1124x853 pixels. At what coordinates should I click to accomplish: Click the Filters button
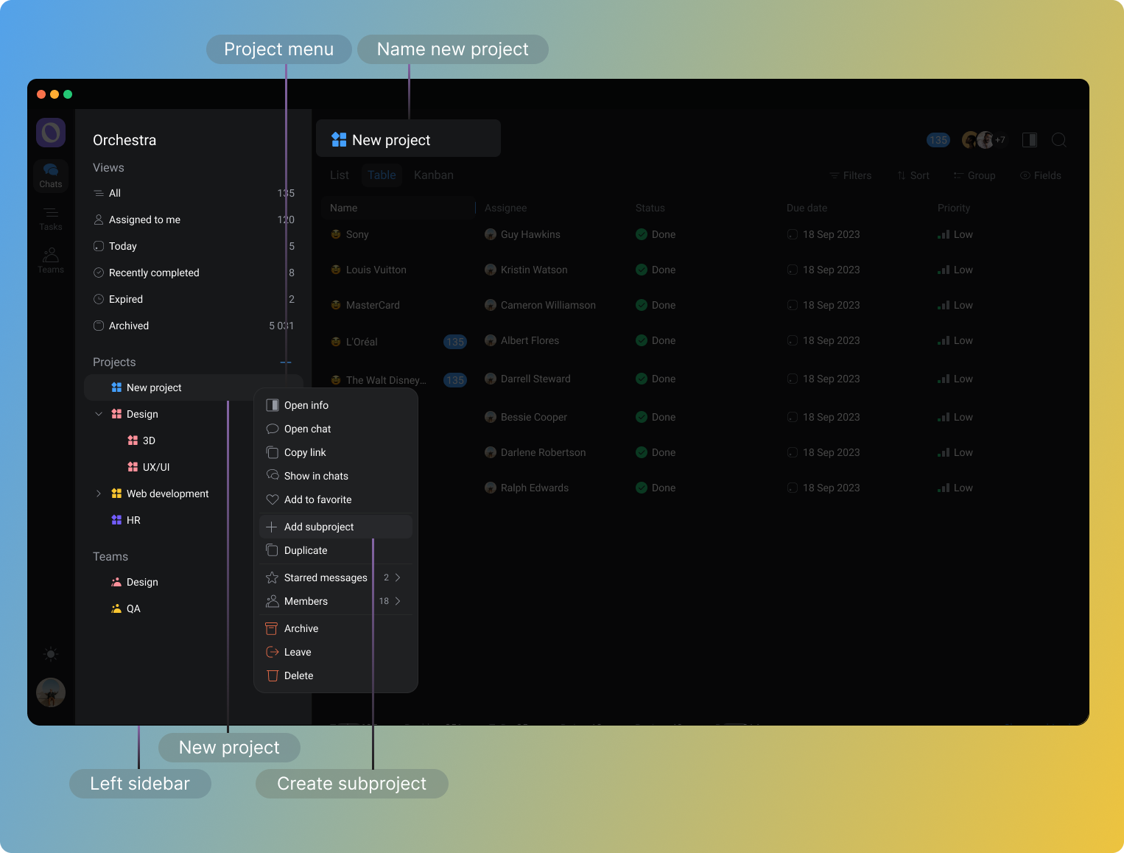850,175
